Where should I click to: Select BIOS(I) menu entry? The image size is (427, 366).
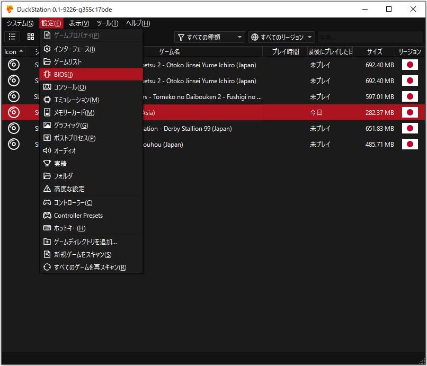pos(91,74)
